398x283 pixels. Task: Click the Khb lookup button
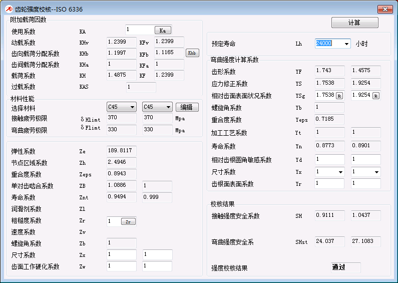192,53
